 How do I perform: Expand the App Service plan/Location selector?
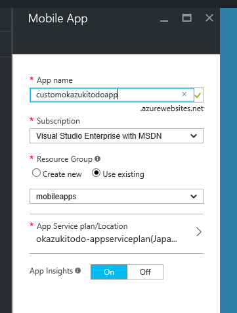[x=116, y=233]
